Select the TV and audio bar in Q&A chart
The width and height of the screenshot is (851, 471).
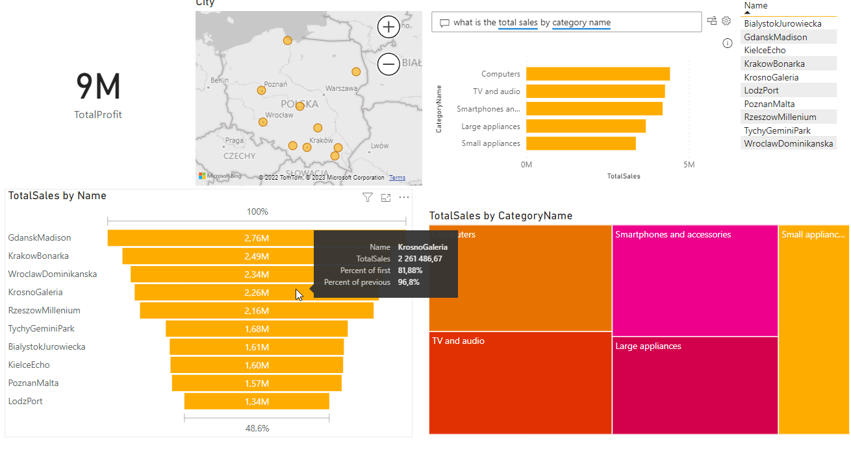pyautogui.click(x=595, y=91)
